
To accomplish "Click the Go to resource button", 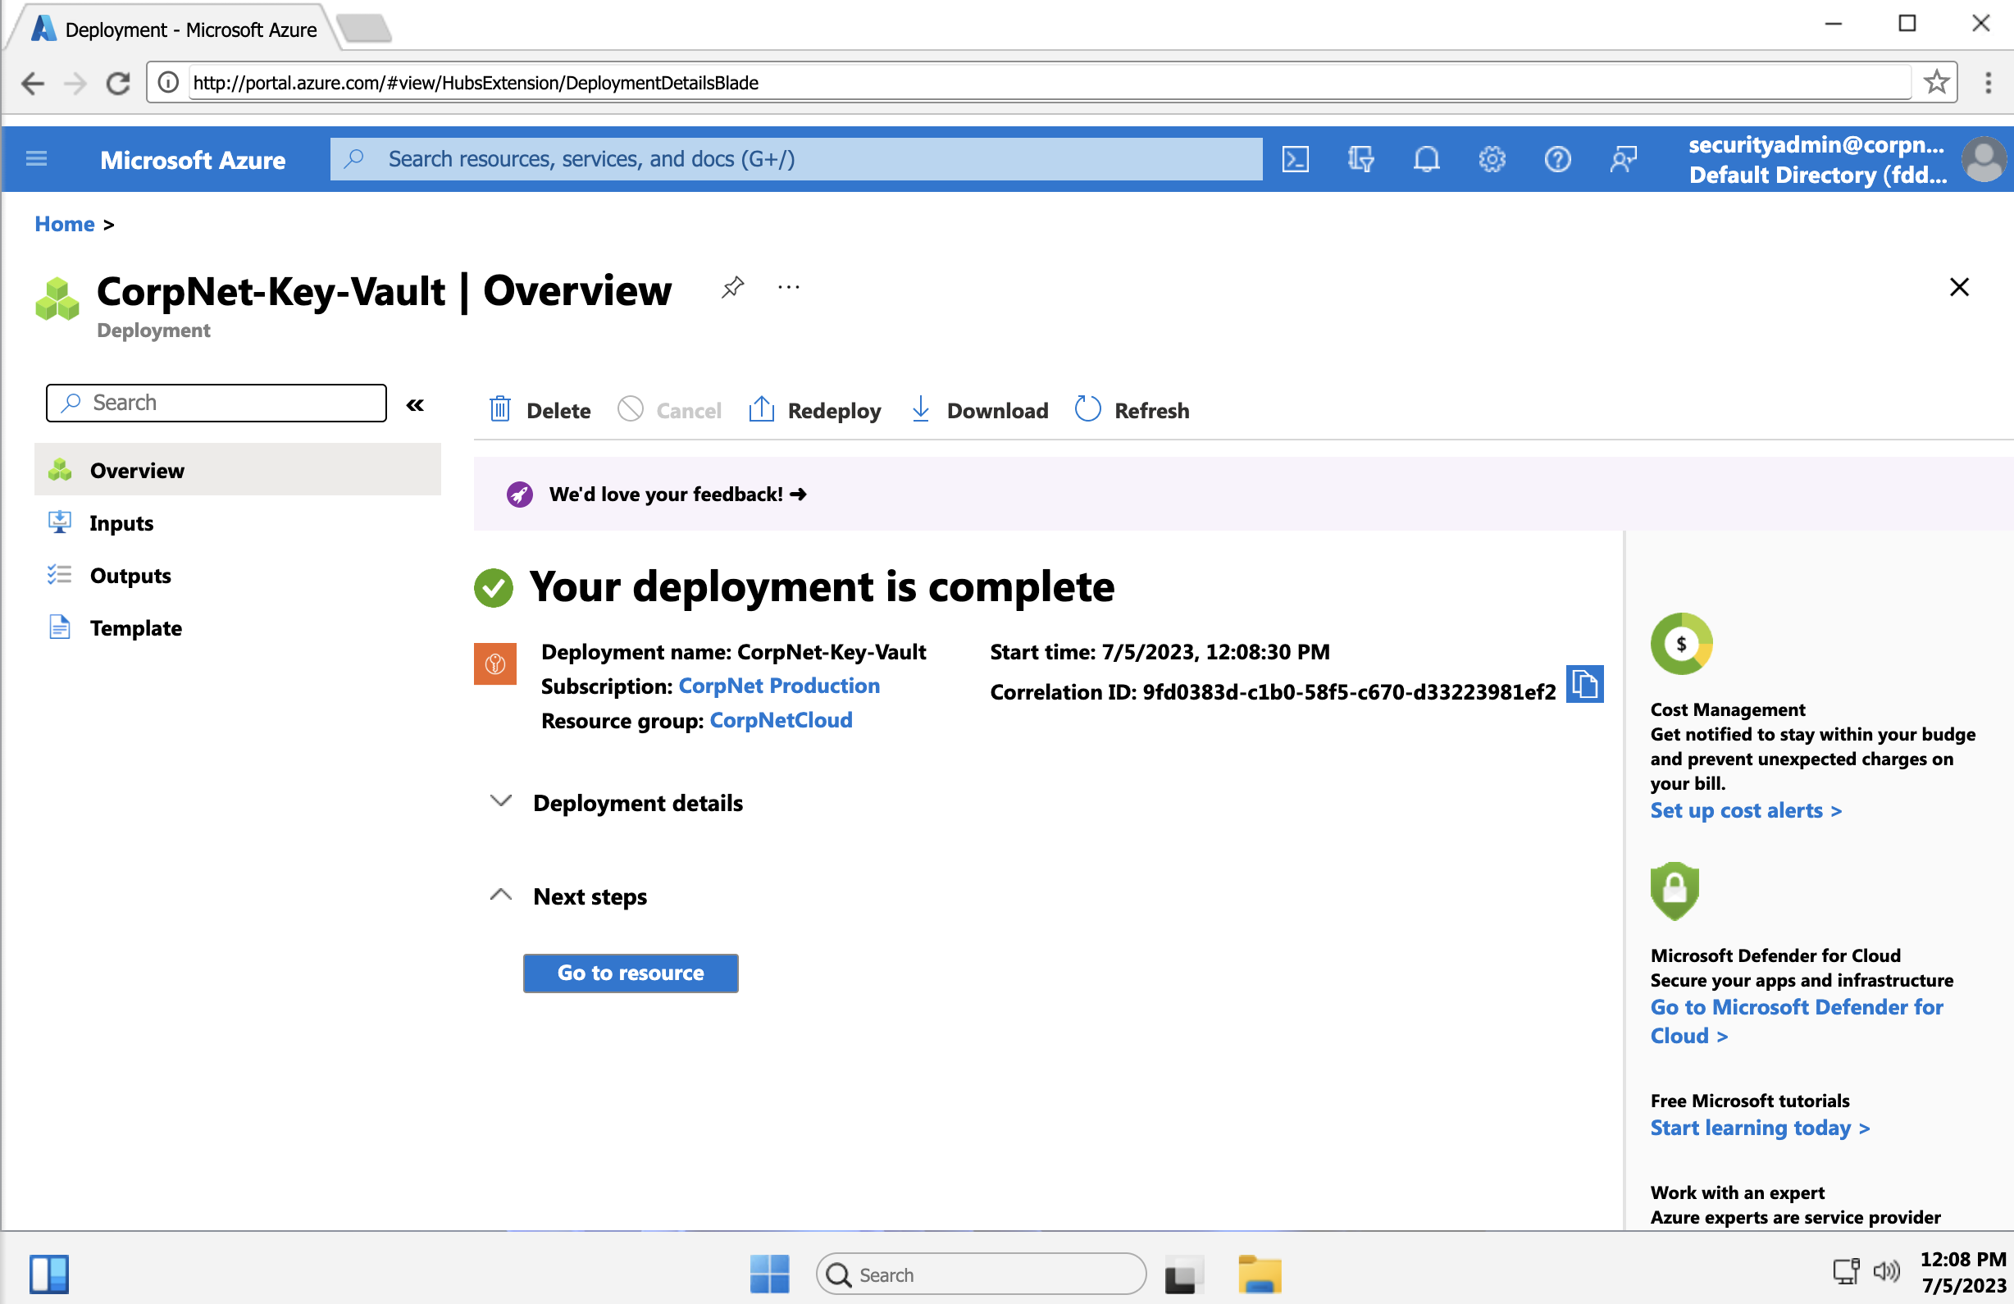I will pyautogui.click(x=631, y=973).
